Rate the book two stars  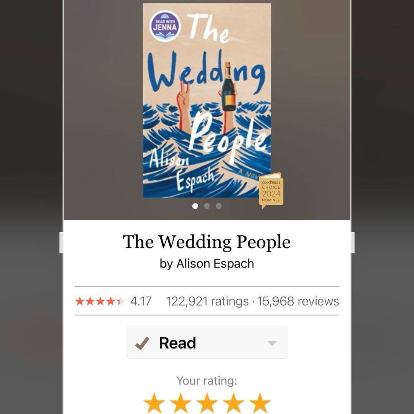coord(181,403)
